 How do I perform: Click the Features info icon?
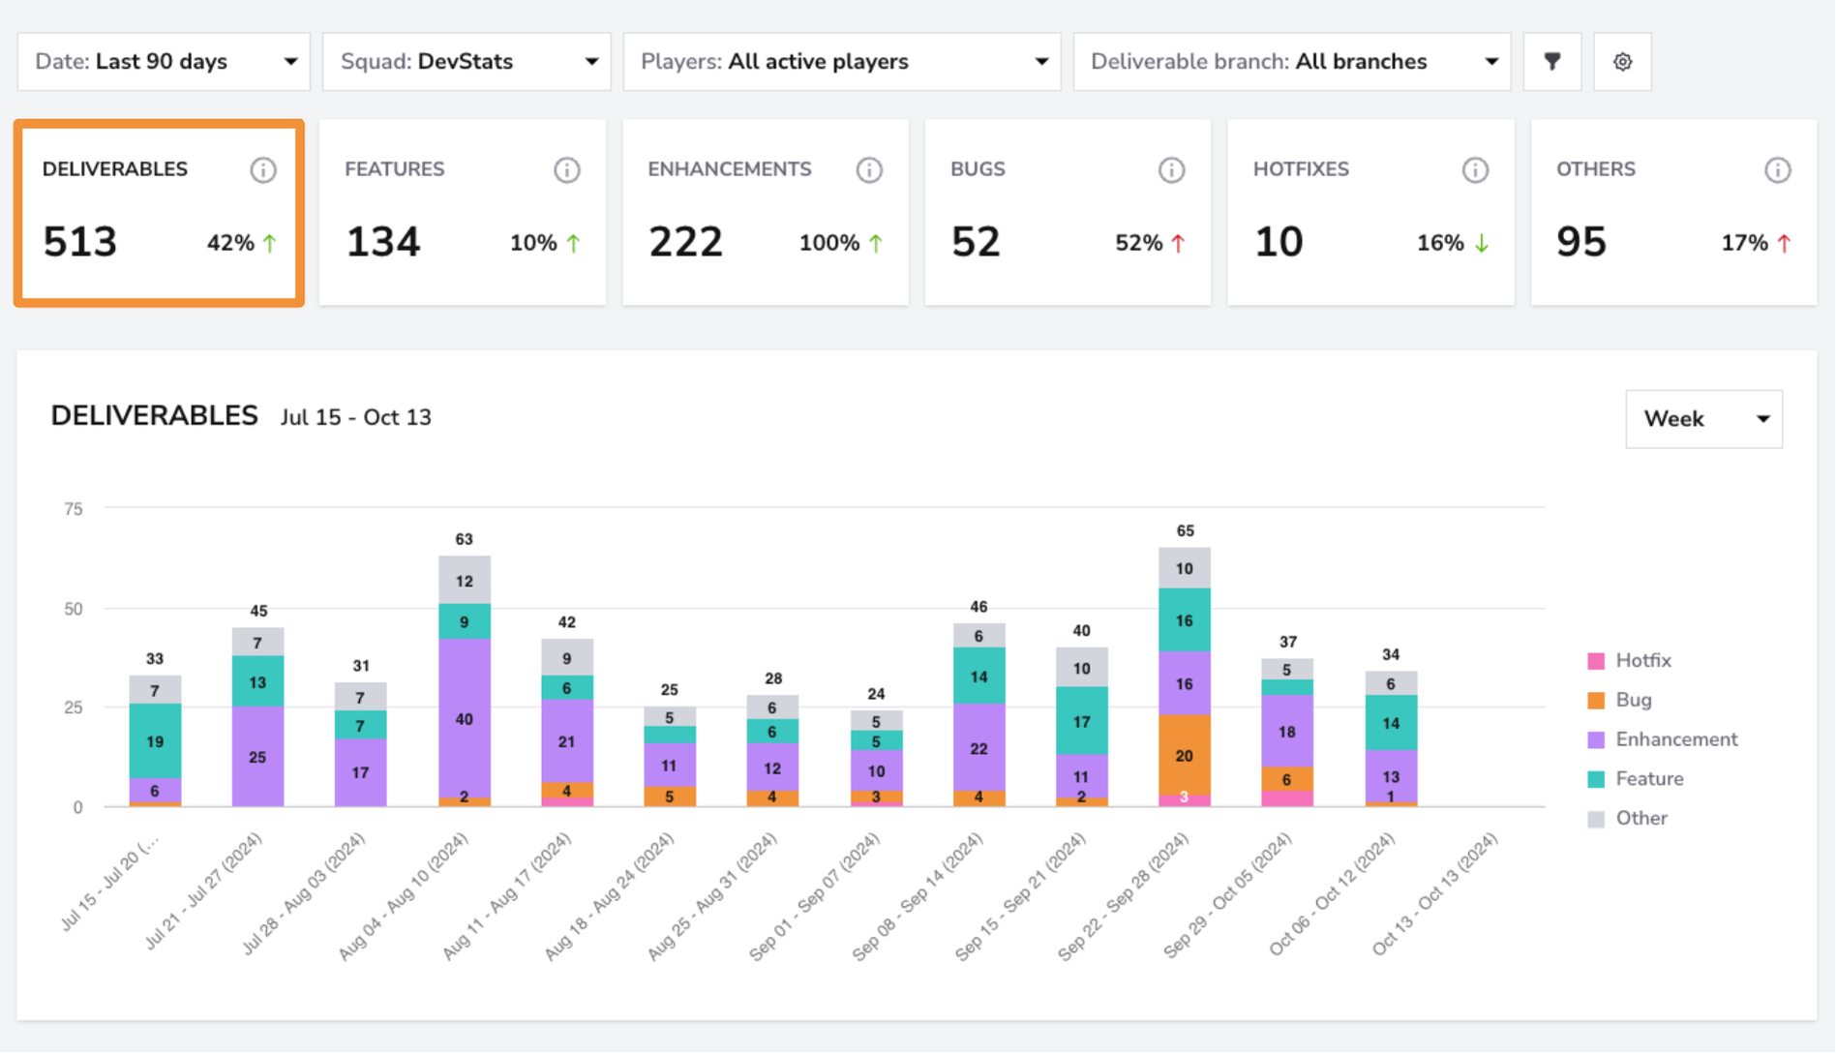(x=567, y=170)
